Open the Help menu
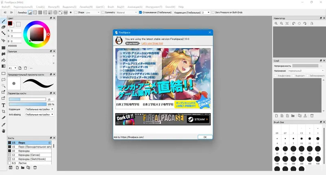The height and width of the screenshot is (175, 326). 181,7
